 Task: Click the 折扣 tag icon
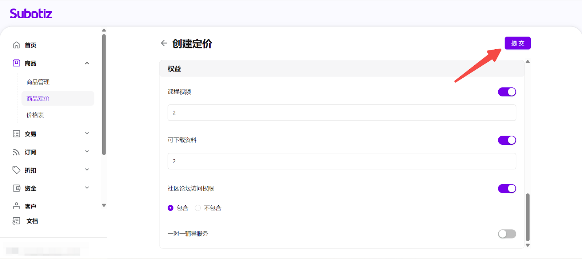tap(16, 170)
